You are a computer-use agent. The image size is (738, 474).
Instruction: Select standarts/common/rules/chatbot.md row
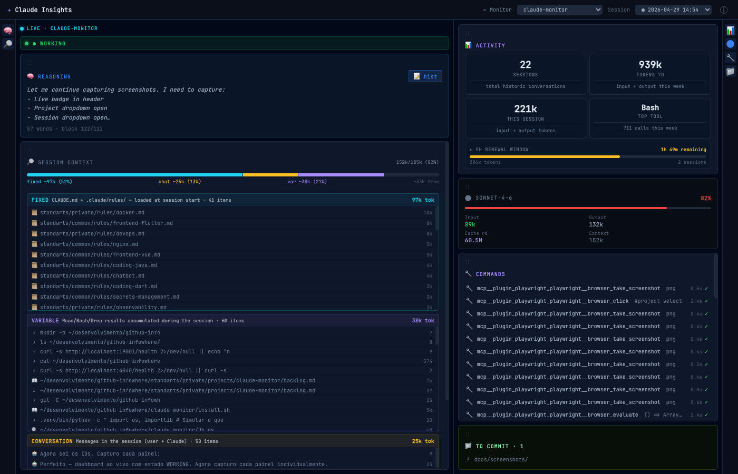click(x=232, y=276)
